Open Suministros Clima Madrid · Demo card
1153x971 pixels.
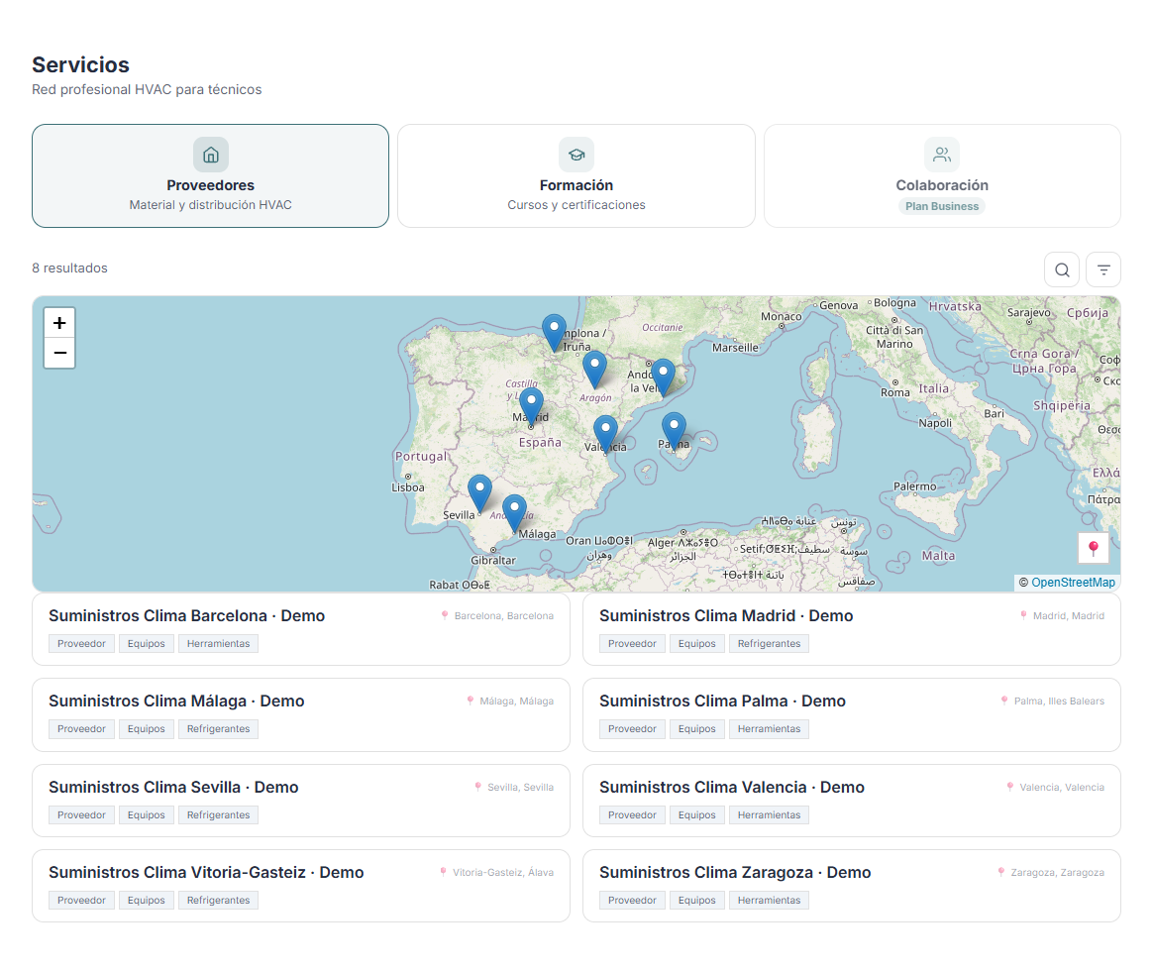point(852,630)
